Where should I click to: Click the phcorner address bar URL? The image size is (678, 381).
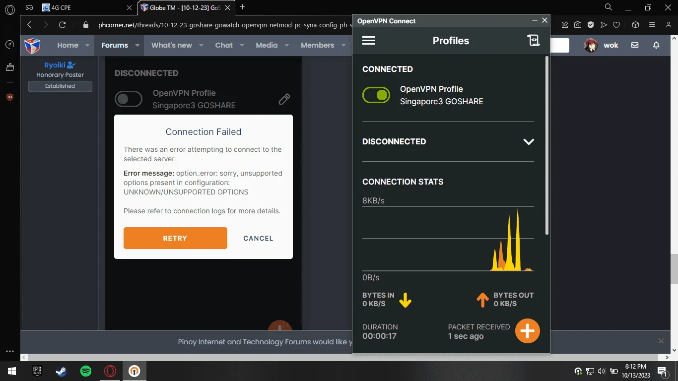point(224,25)
